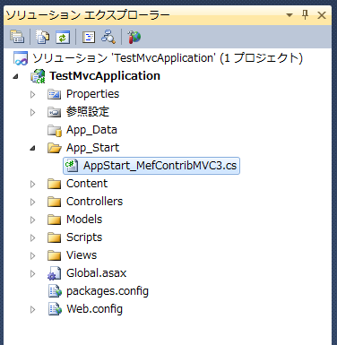Click the App_Data folder icon
Screen dimensions: 337x345
55,130
